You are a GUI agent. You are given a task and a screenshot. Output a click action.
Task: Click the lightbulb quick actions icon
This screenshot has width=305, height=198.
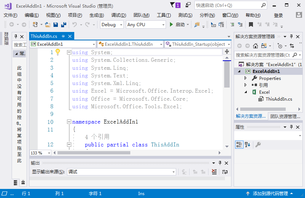point(58,52)
